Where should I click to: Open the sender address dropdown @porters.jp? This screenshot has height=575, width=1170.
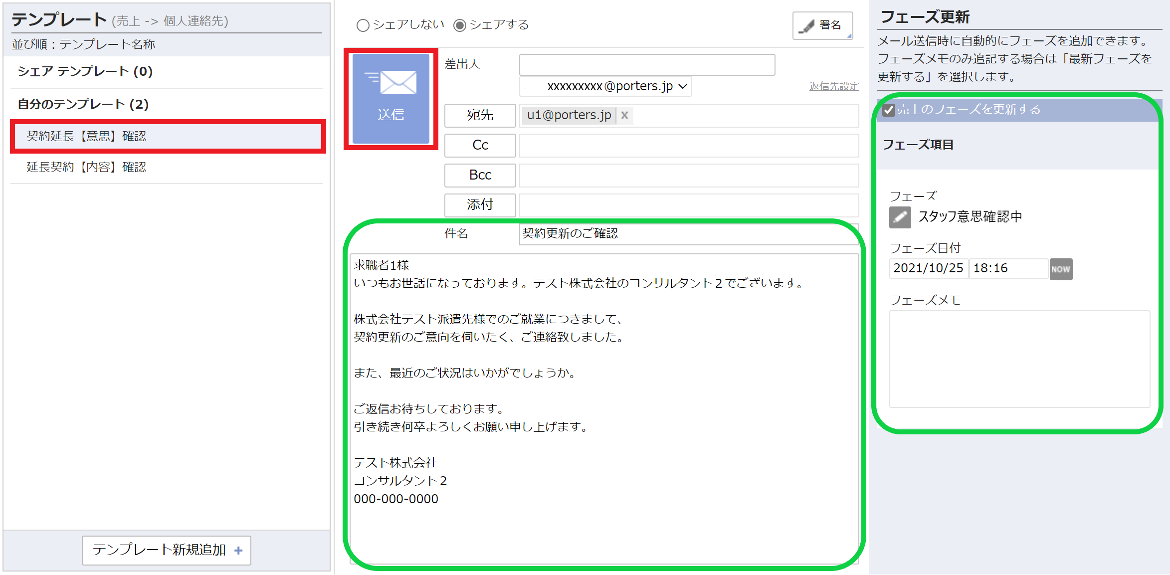(605, 86)
